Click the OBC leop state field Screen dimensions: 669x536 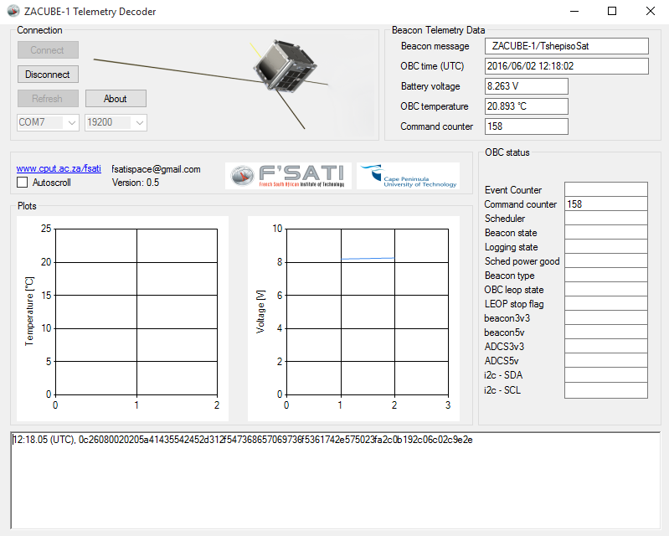coord(606,289)
